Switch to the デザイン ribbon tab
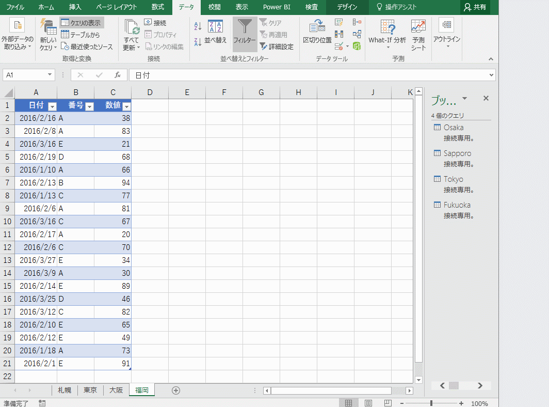 (x=347, y=7)
